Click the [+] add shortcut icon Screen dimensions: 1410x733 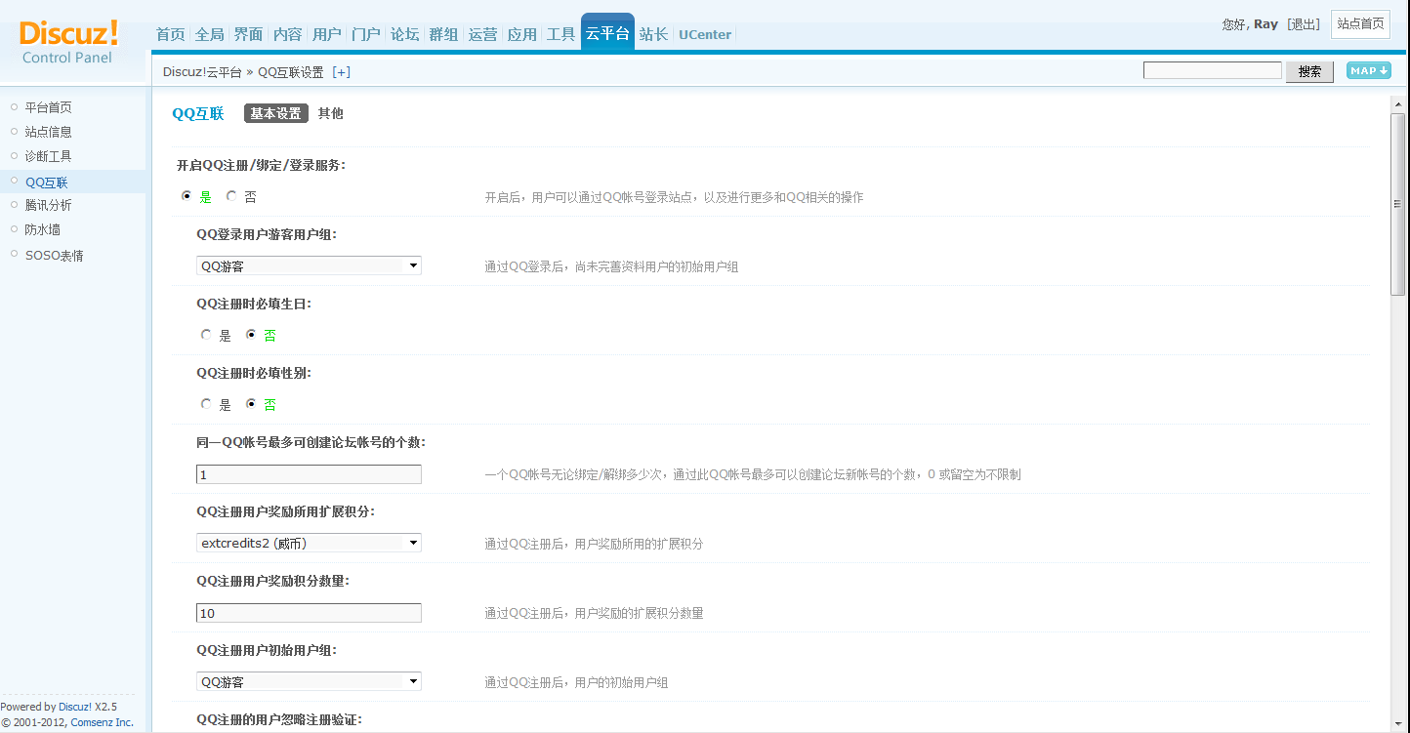341,72
